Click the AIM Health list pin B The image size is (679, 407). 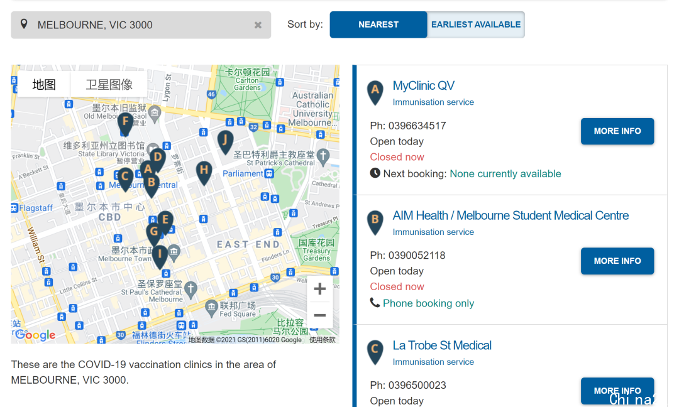point(375,222)
